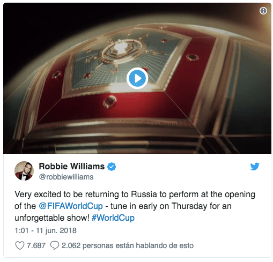Open "2.062 personas están hablando de esto"
The height and width of the screenshot is (262, 273).
tap(128, 245)
